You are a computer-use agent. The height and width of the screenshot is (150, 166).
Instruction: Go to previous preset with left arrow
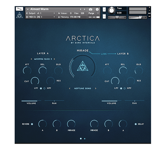81,9
